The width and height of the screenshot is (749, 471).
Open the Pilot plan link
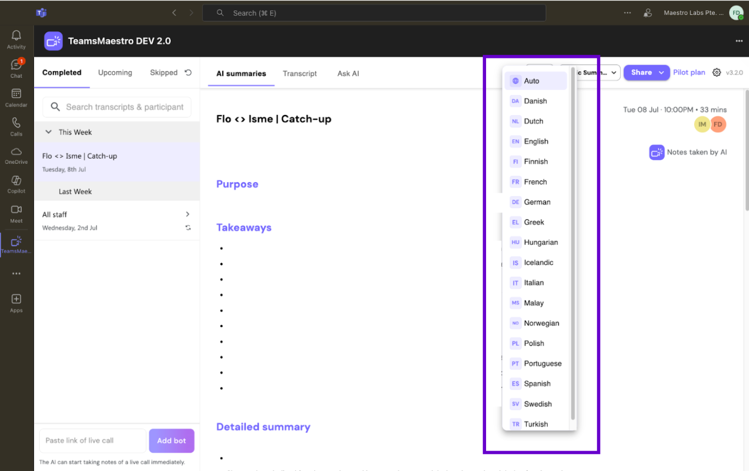tap(689, 73)
